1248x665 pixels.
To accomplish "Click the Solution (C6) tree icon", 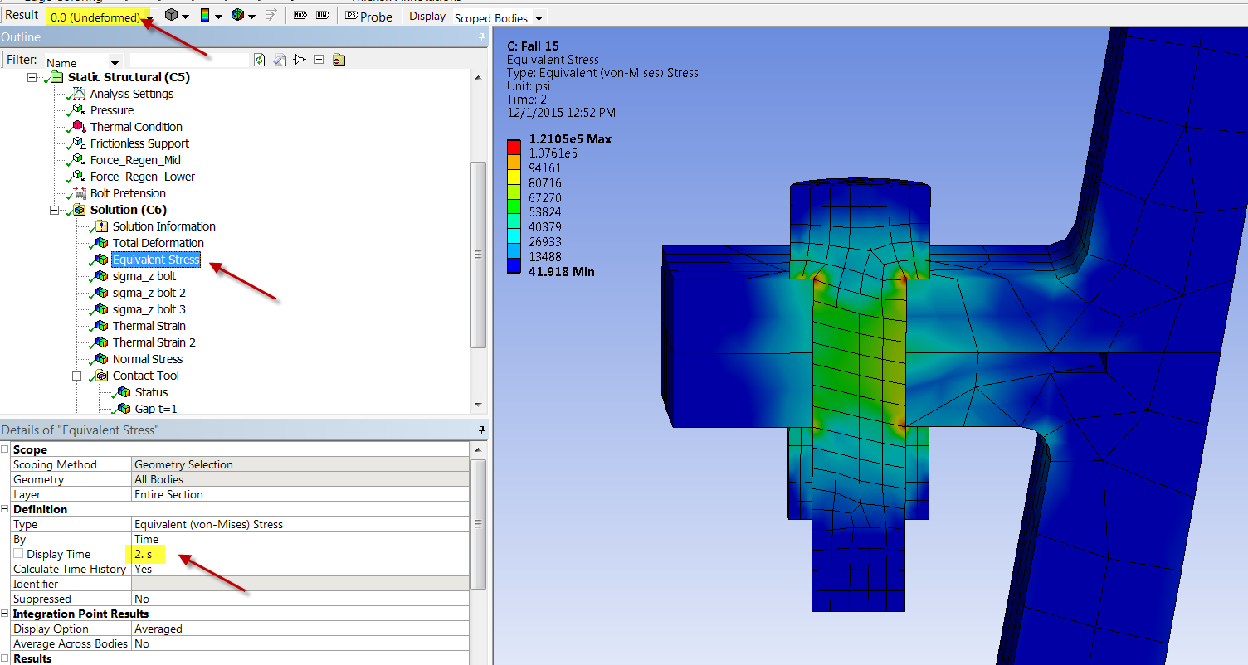I will [79, 210].
